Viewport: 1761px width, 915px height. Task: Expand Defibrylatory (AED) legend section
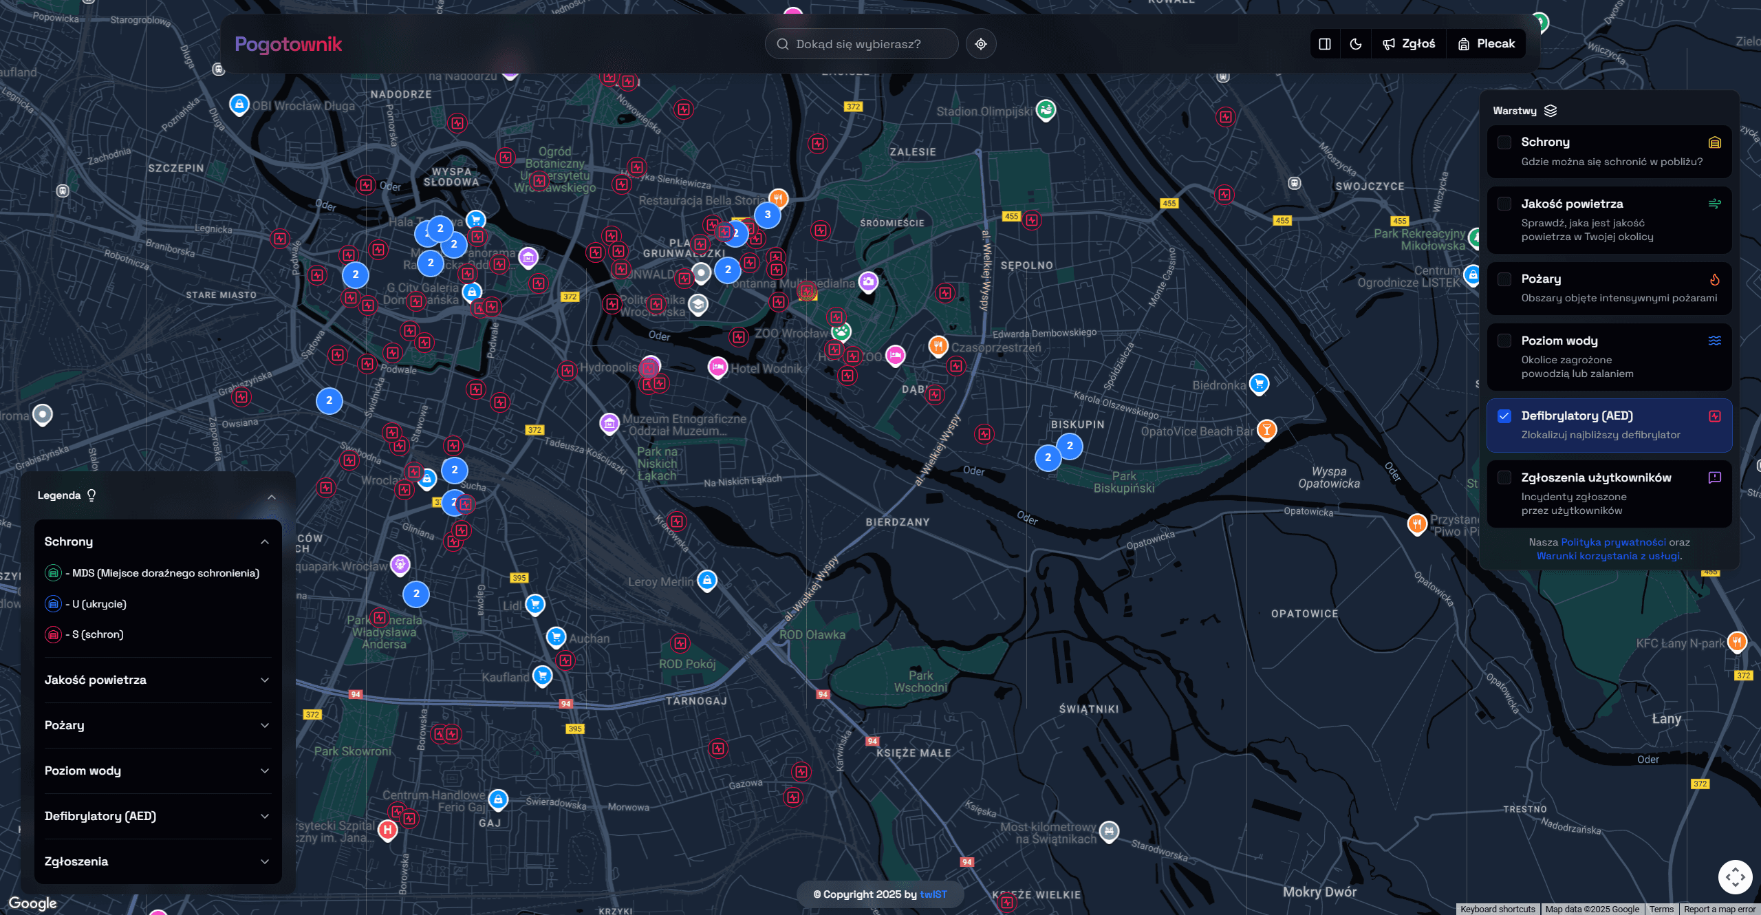click(158, 817)
